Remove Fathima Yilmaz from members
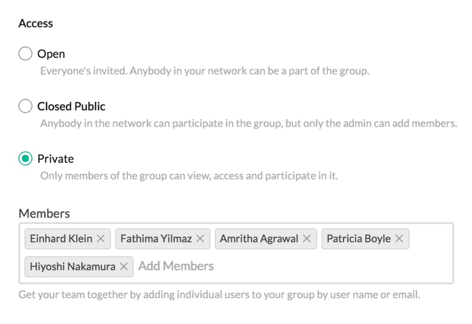The width and height of the screenshot is (472, 324). click(200, 239)
